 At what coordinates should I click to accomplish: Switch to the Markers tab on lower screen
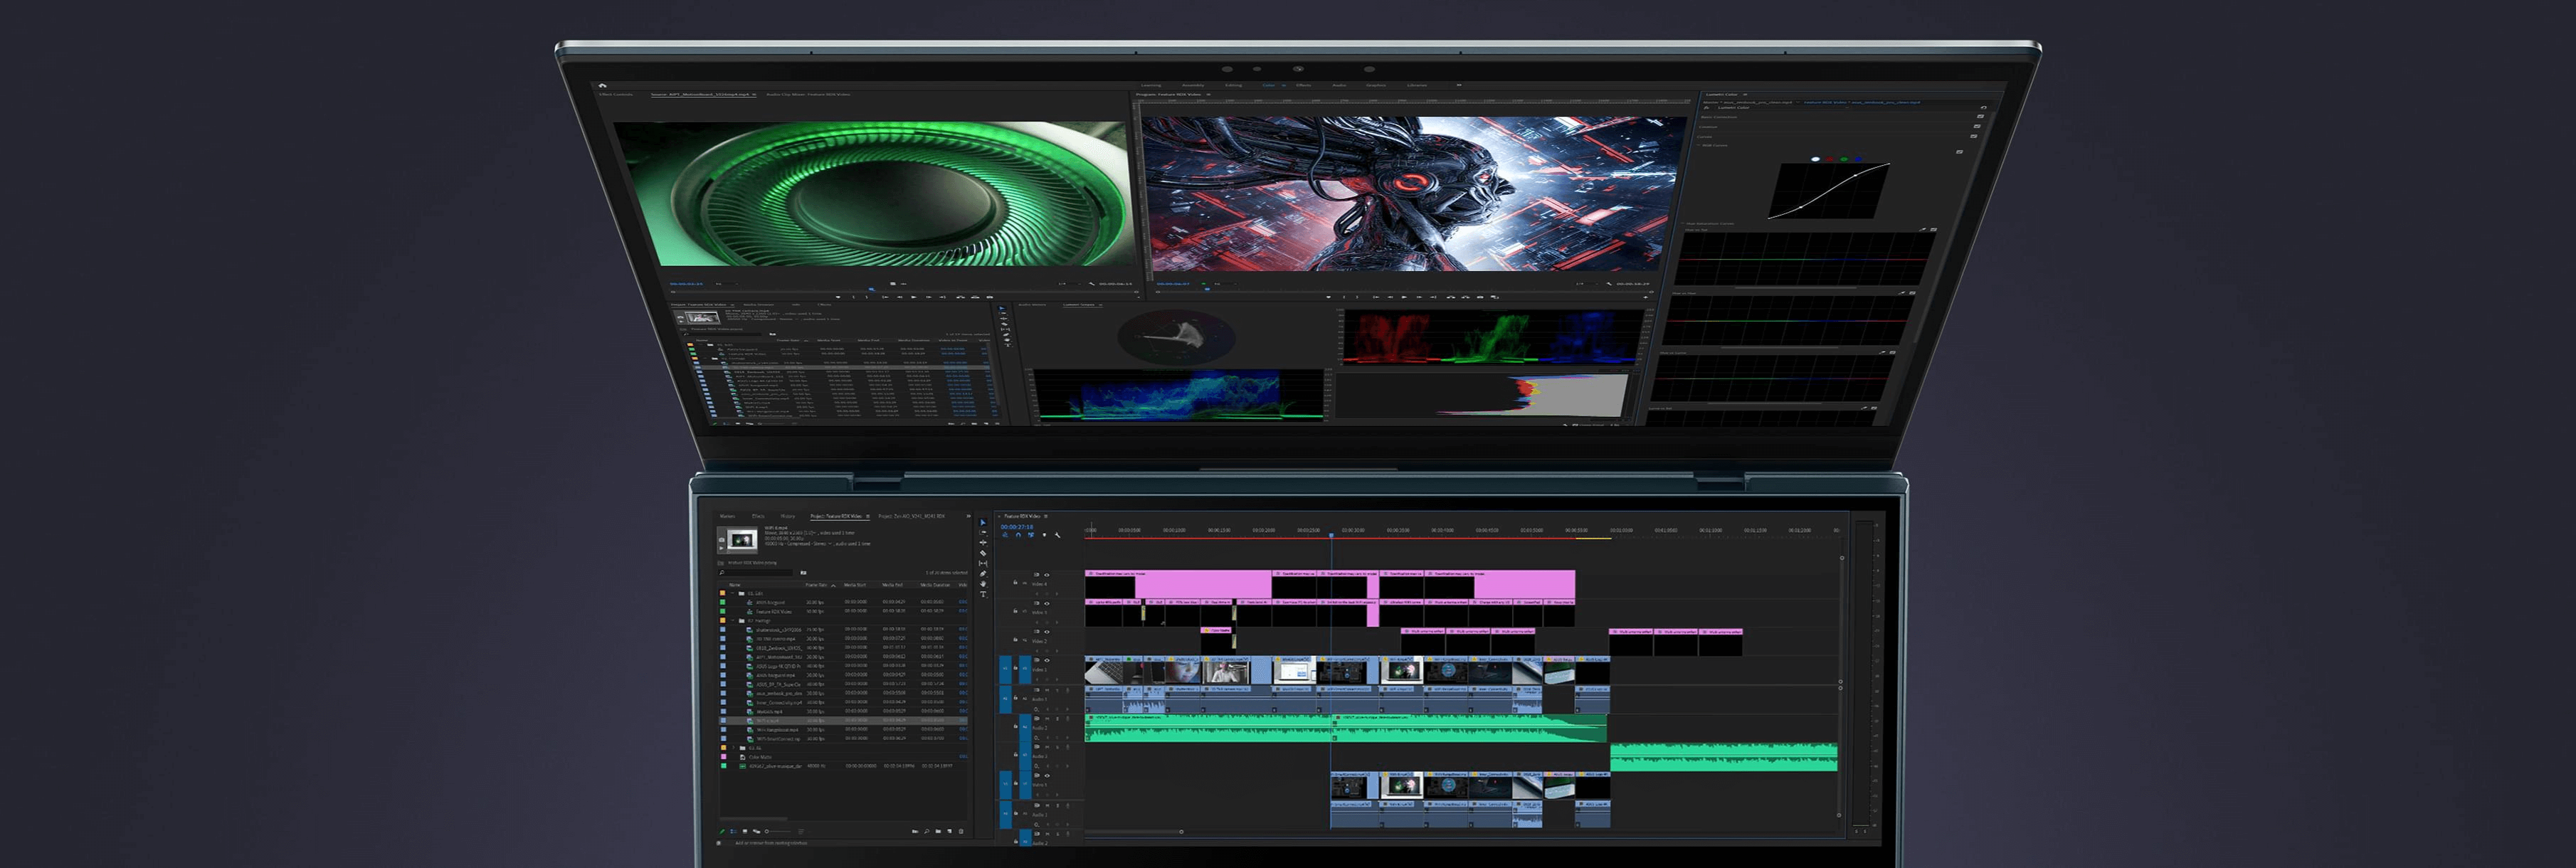pos(728,517)
